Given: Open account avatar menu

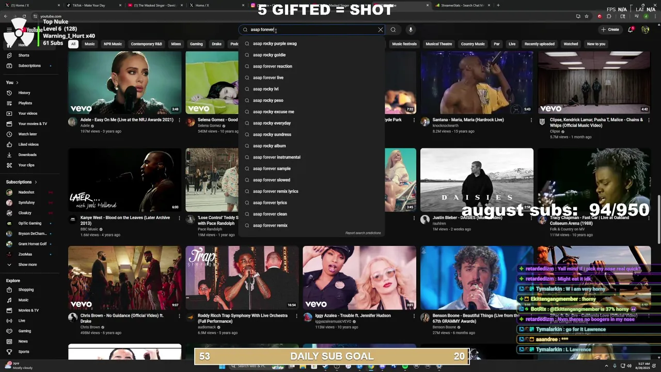Looking at the screenshot, I should (645, 29).
